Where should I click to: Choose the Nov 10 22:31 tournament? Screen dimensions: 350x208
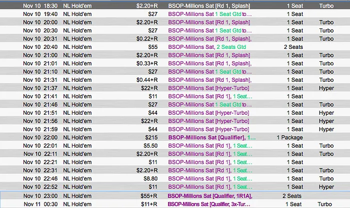[x=175, y=171]
